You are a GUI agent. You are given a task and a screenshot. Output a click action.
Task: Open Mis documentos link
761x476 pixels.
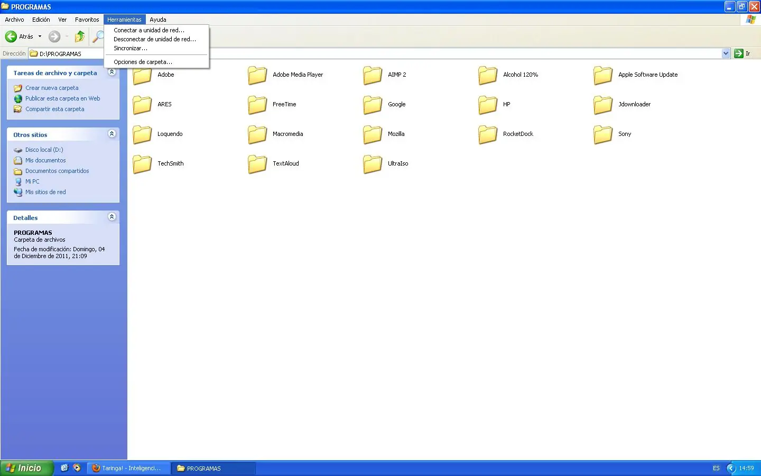tap(45, 160)
